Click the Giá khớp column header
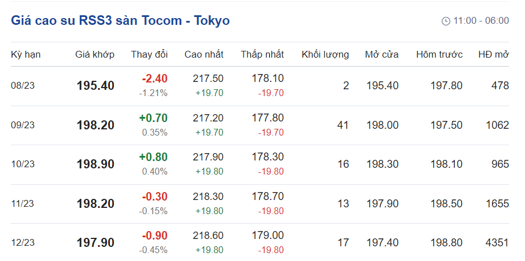525x261 pixels. click(95, 55)
